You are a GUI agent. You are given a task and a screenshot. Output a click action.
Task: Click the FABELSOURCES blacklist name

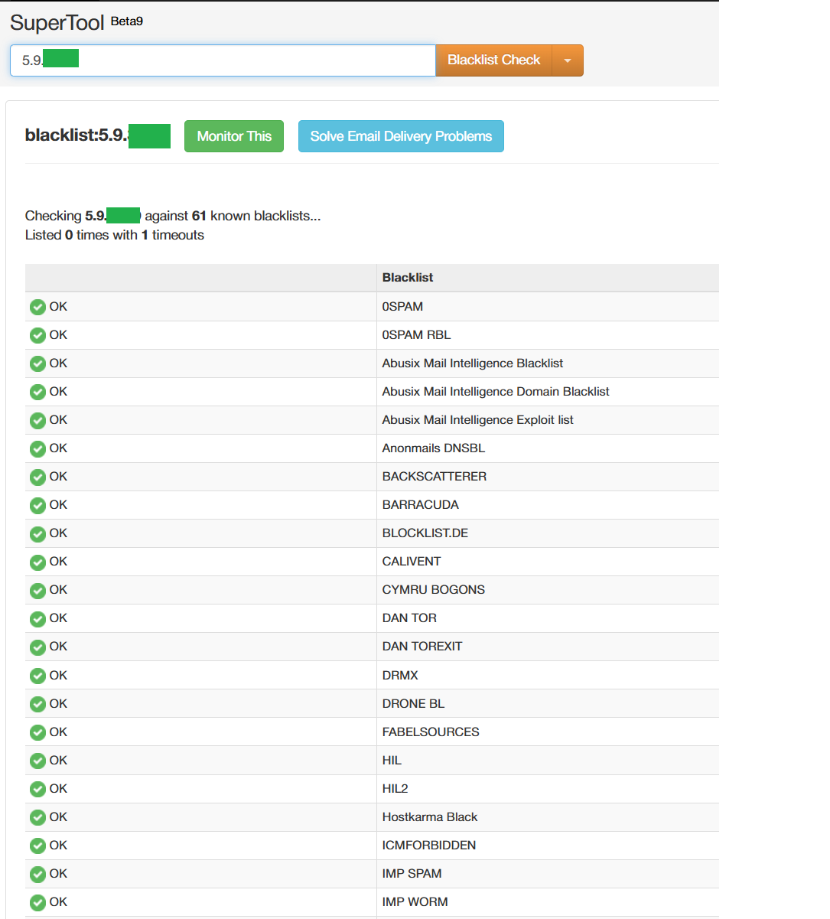431,732
